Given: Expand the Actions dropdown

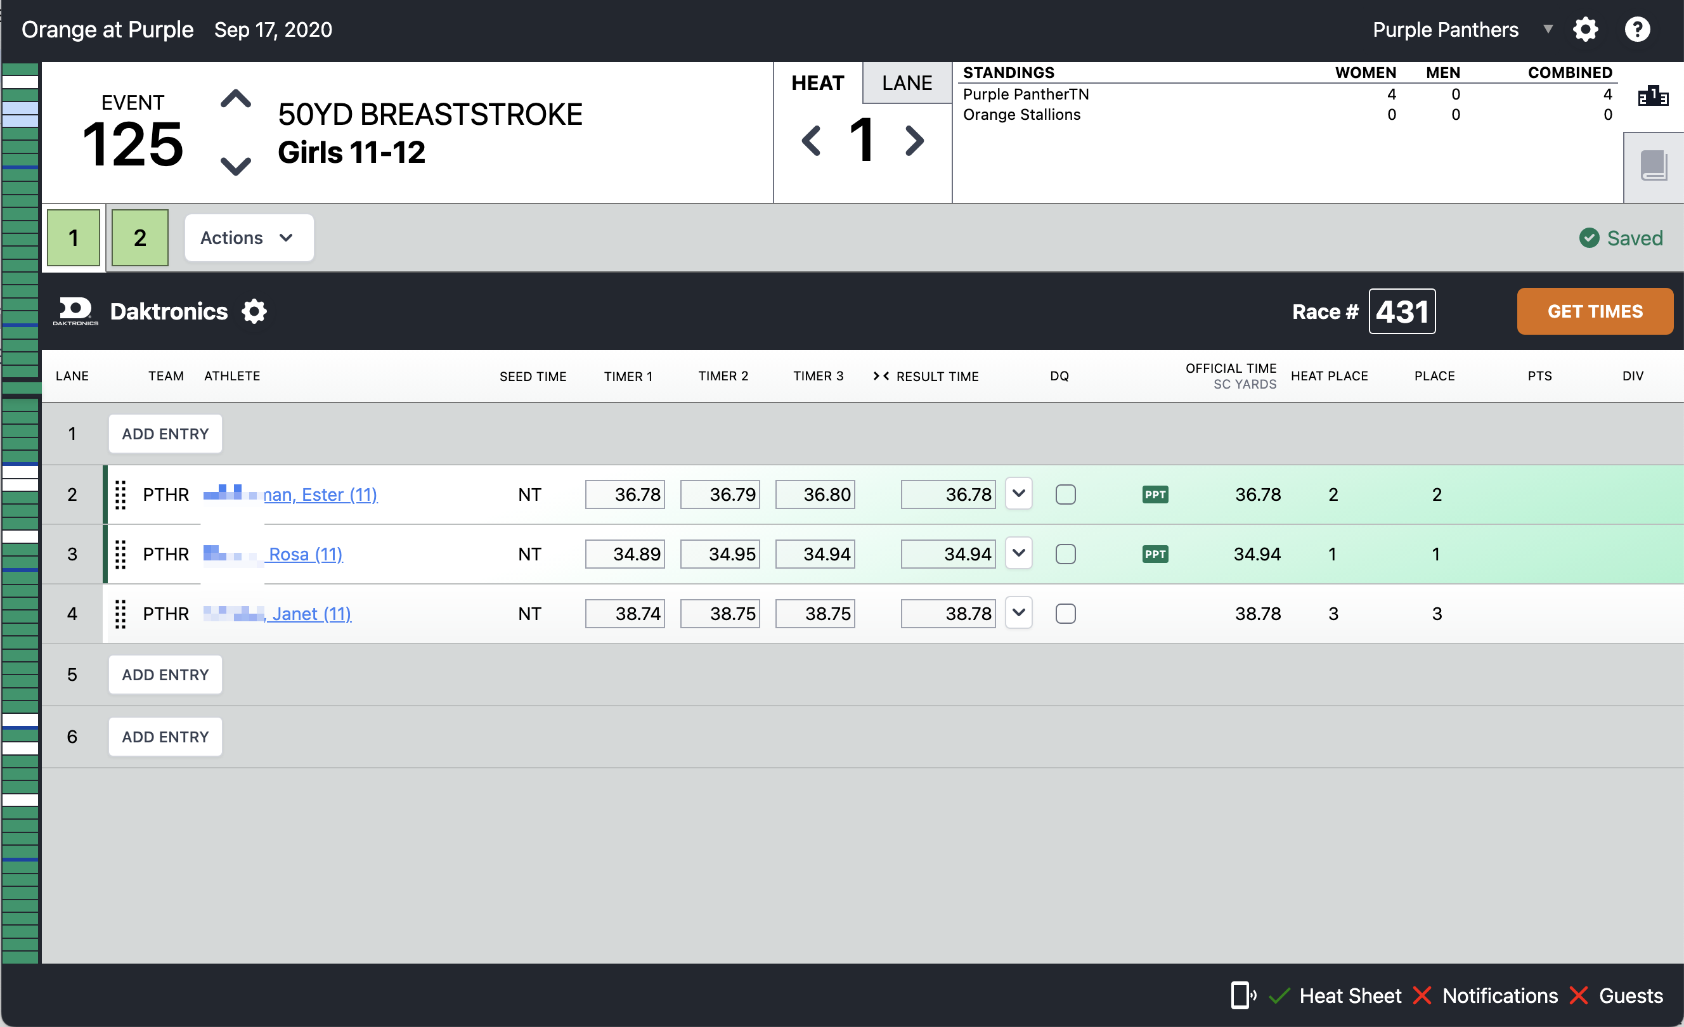Looking at the screenshot, I should (249, 238).
